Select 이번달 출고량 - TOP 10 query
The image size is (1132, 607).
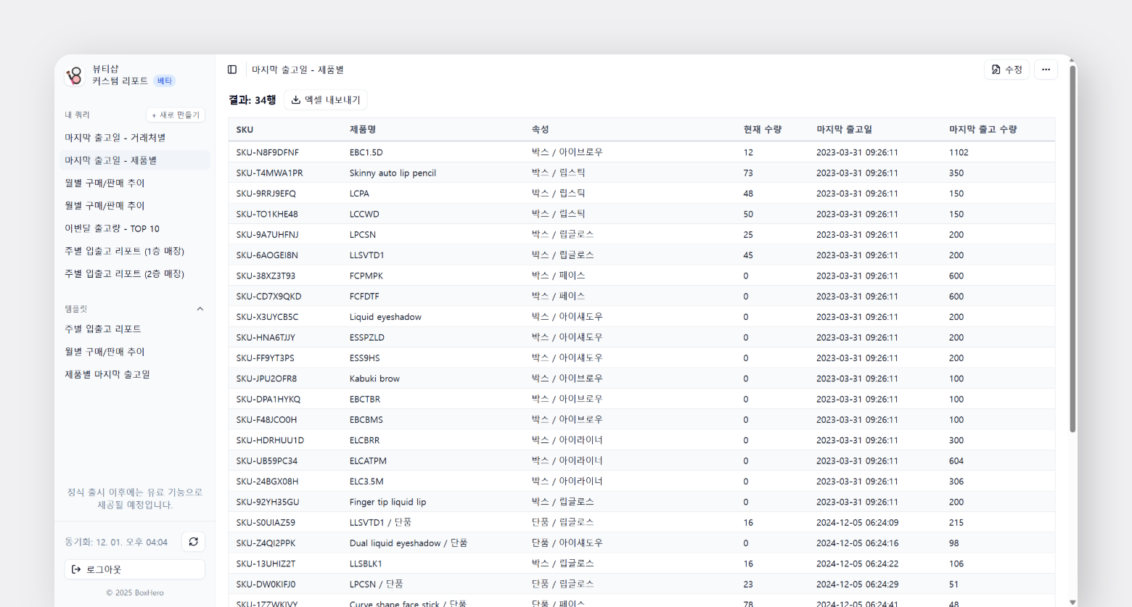coord(112,228)
